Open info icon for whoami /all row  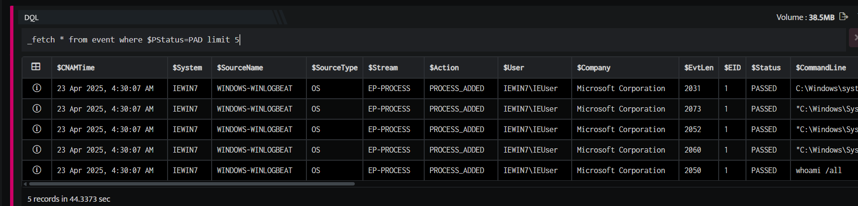click(36, 170)
